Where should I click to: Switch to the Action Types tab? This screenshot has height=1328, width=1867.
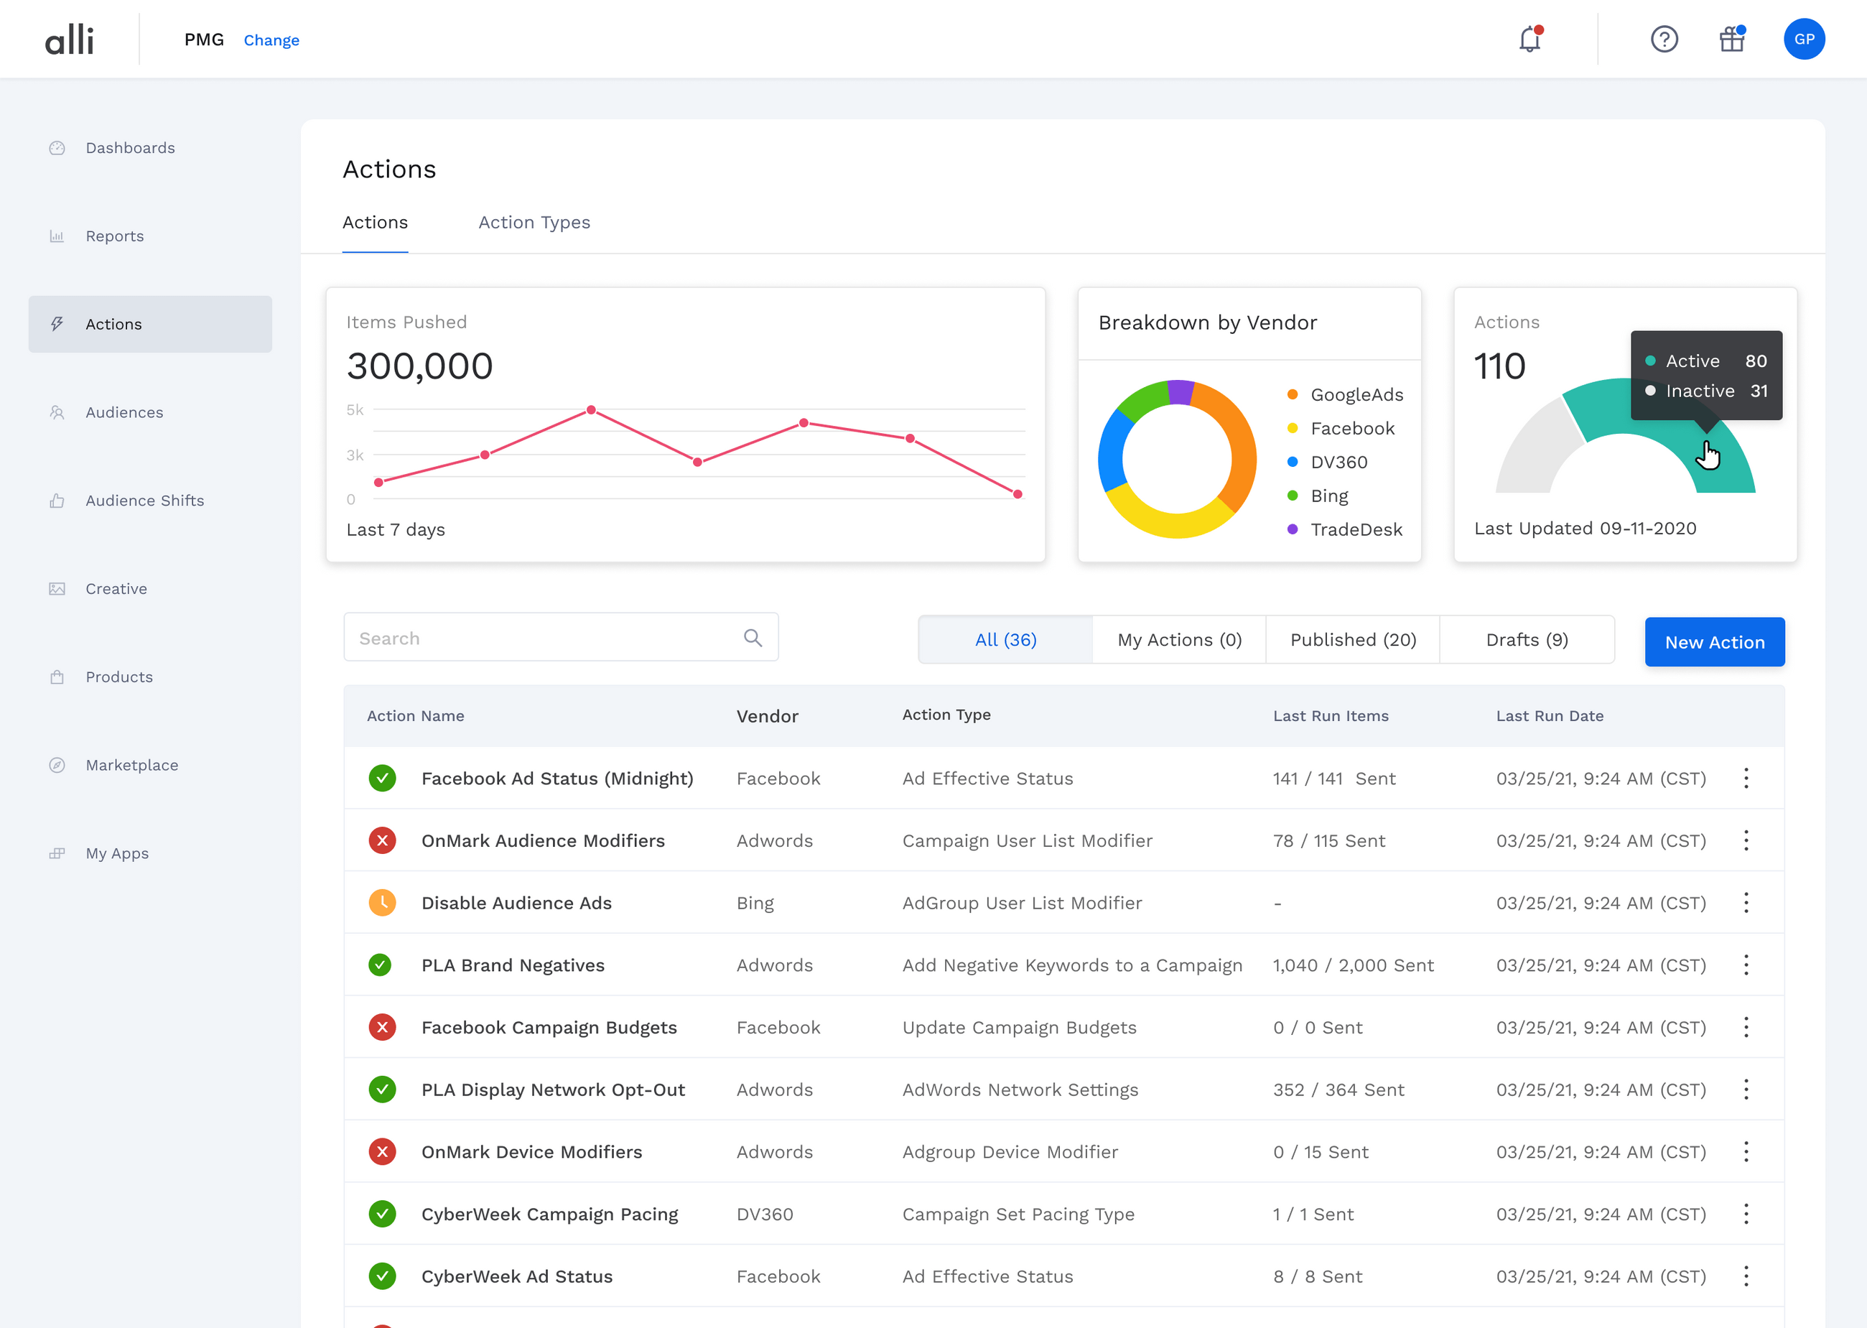[x=534, y=222]
